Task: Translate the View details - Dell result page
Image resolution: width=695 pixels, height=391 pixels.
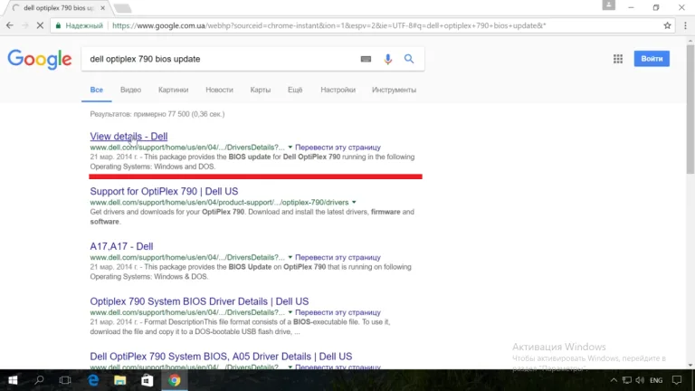Action: (x=338, y=148)
